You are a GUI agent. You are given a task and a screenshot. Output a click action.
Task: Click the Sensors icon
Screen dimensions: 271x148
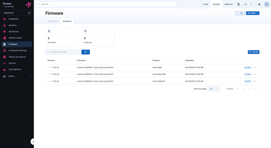[x=4, y=63]
